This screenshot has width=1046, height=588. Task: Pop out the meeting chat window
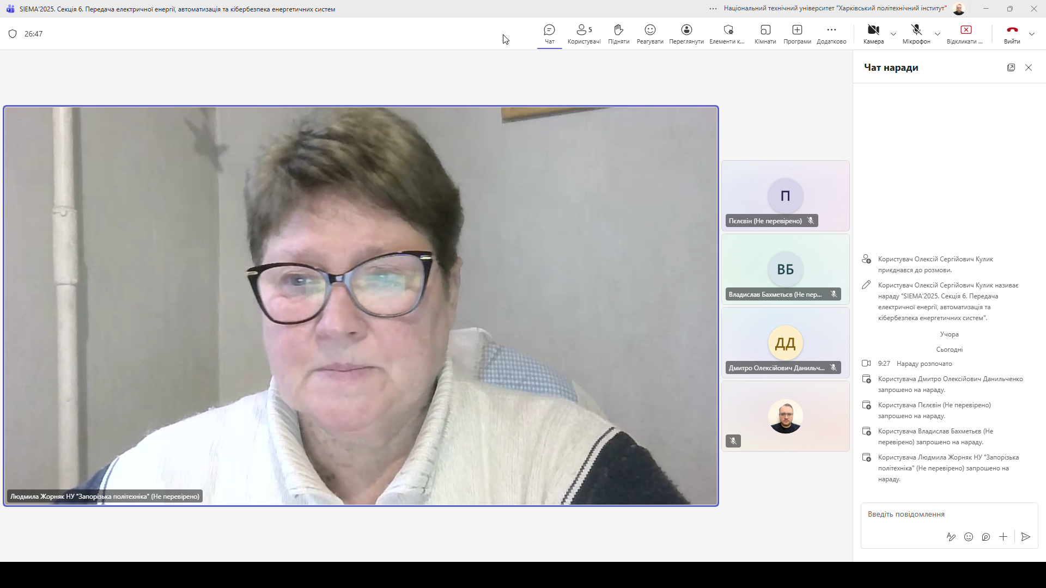coord(1011,68)
